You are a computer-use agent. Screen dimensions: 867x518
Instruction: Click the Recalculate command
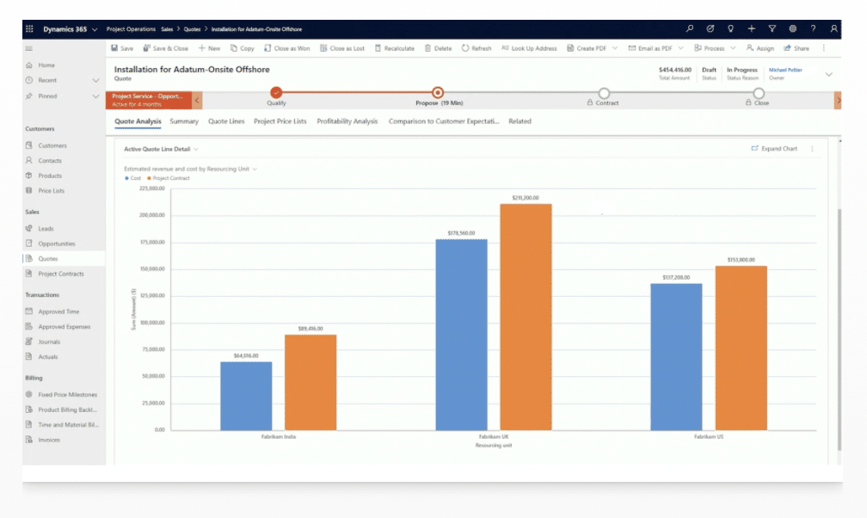(394, 48)
